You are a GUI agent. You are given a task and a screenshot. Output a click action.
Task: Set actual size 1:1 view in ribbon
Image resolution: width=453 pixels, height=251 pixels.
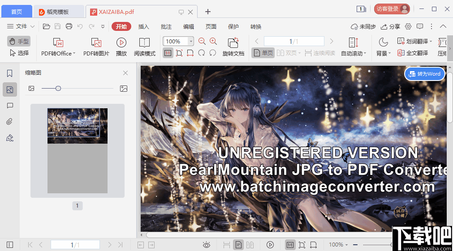168,53
